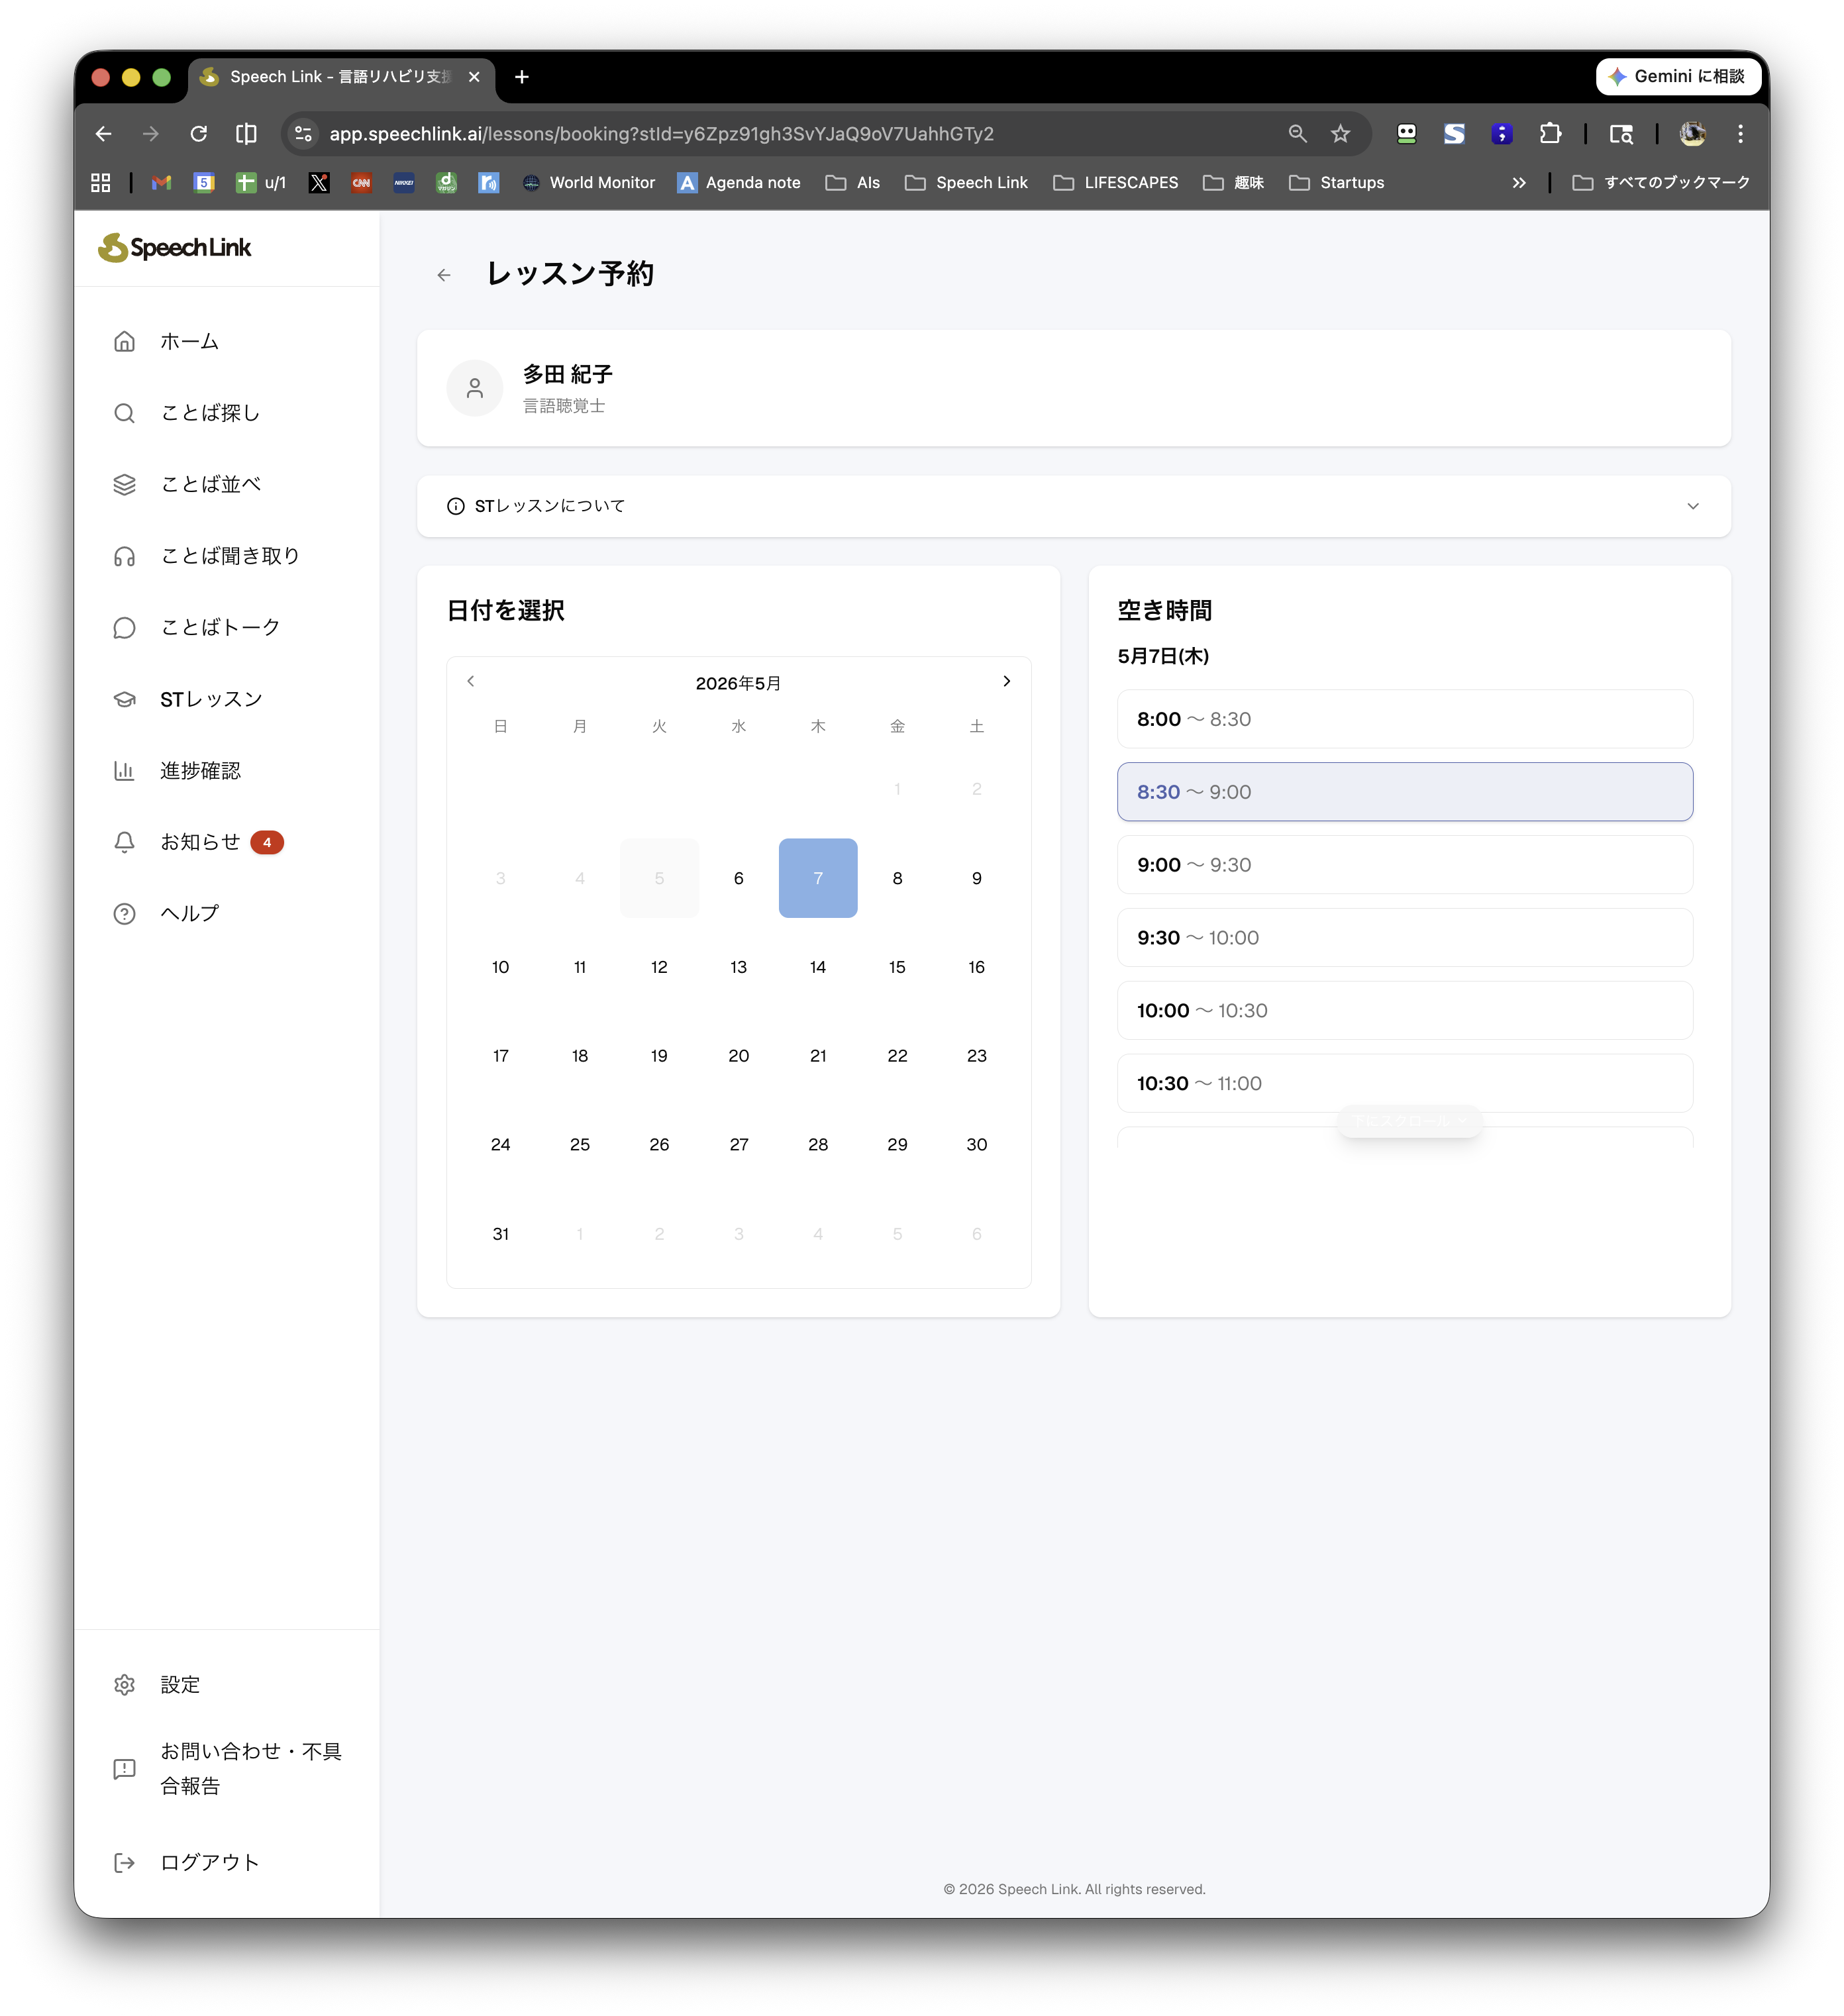Choose the 8:00 ～ 8:30 time slot
The image size is (1844, 2016).
coord(1404,719)
